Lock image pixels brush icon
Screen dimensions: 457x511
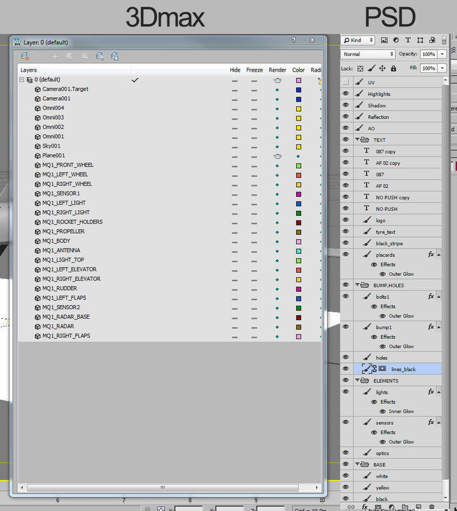371,68
